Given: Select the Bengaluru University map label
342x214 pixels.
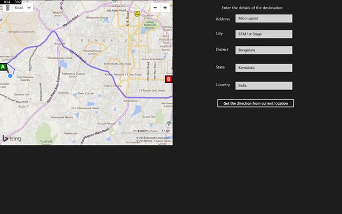Looking at the screenshot, I should point(22,32).
